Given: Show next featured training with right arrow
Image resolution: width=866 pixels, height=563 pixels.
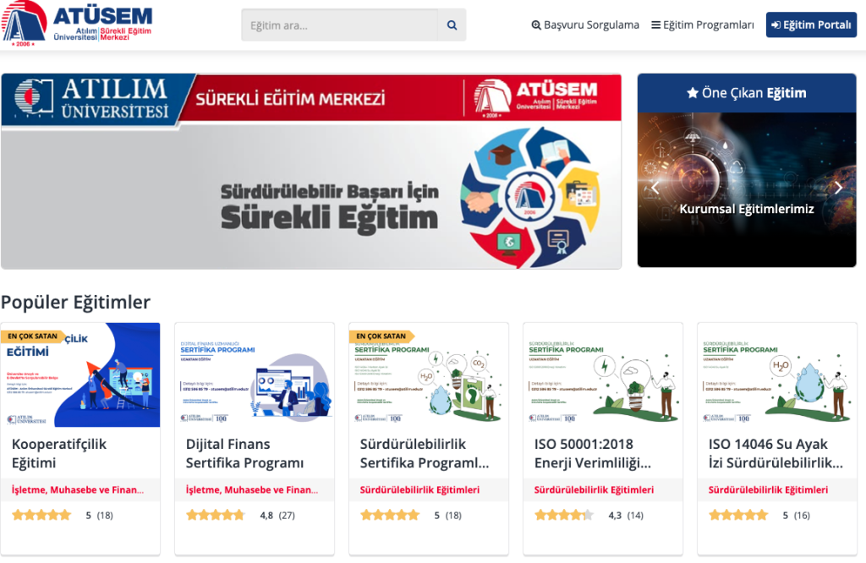Looking at the screenshot, I should pyautogui.click(x=838, y=188).
